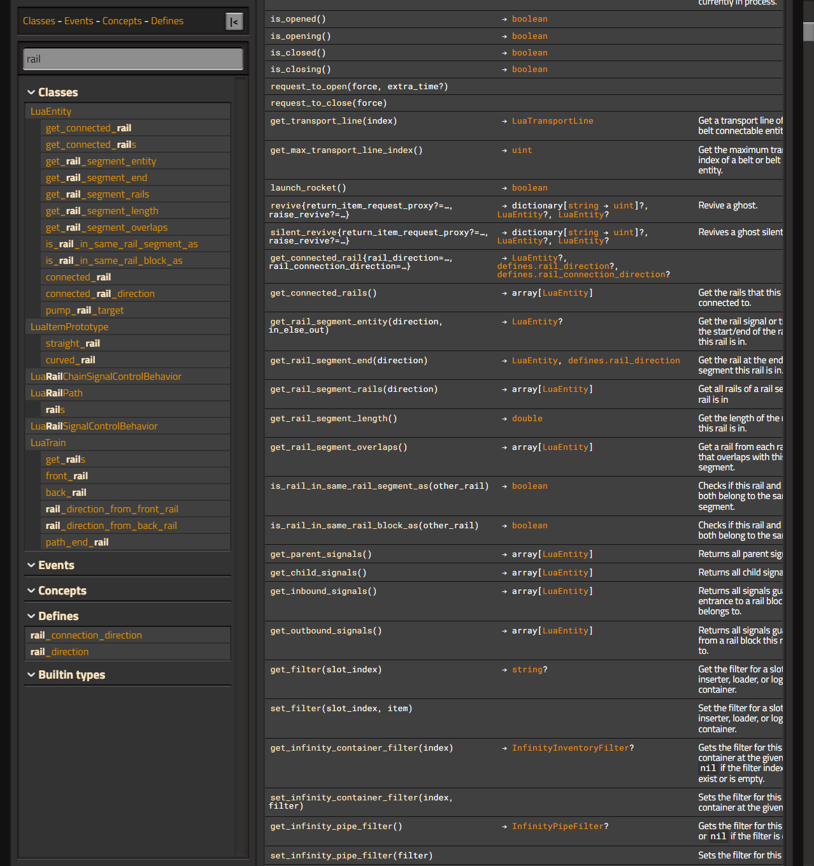Open get_rail_segment_end in sidebar
This screenshot has width=814, height=866.
(96, 178)
